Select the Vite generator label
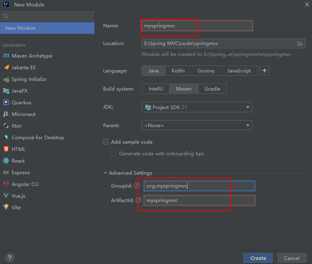 pos(16,208)
